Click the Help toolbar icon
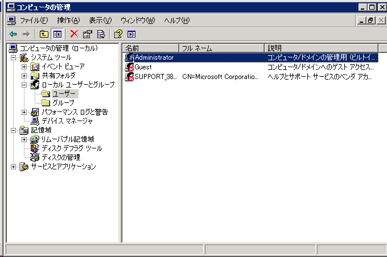This screenshot has width=387, height=257. pyautogui.click(x=118, y=34)
